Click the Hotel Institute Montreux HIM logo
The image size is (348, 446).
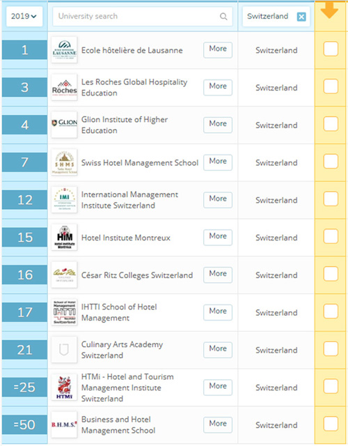point(64,237)
